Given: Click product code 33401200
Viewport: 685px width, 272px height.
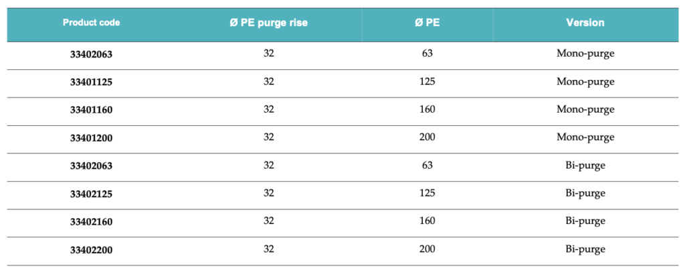Looking at the screenshot, I should click(x=91, y=138).
